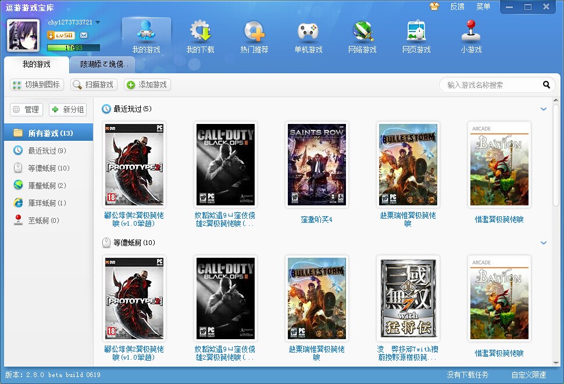
Task: Click title link under Bulletstorm cover in 最近玩过 (5)
Action: (408, 219)
